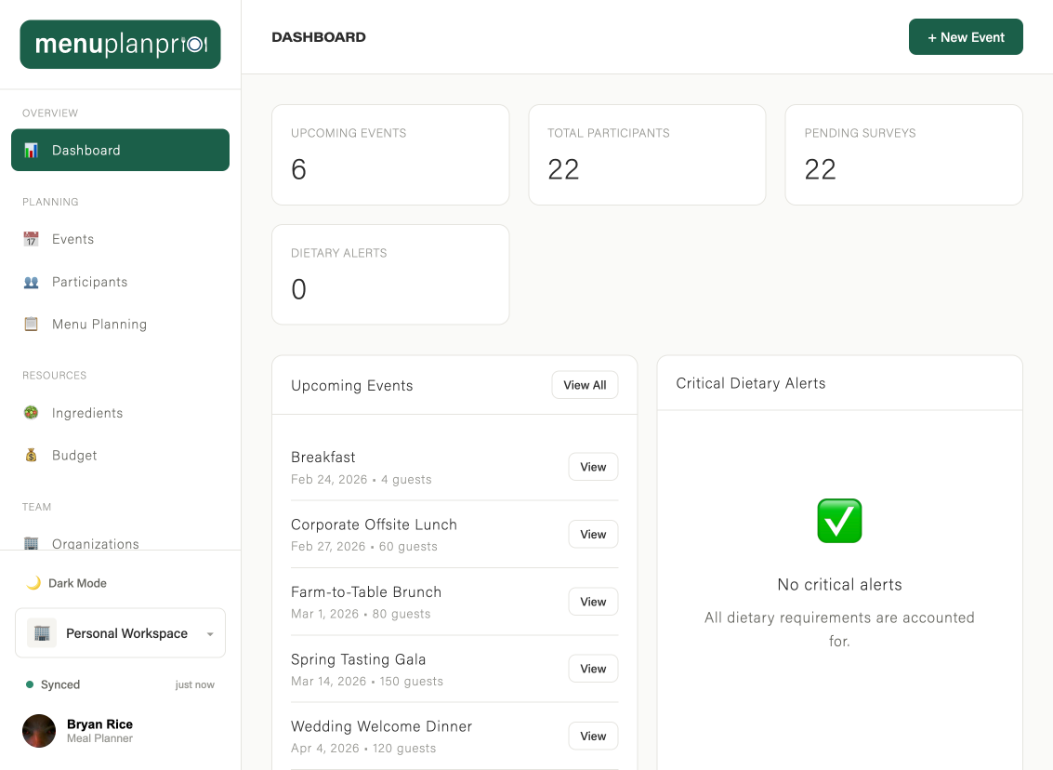Screen dimensions: 1053x770
Task: Click the Dashboard chart icon
Action: click(31, 150)
